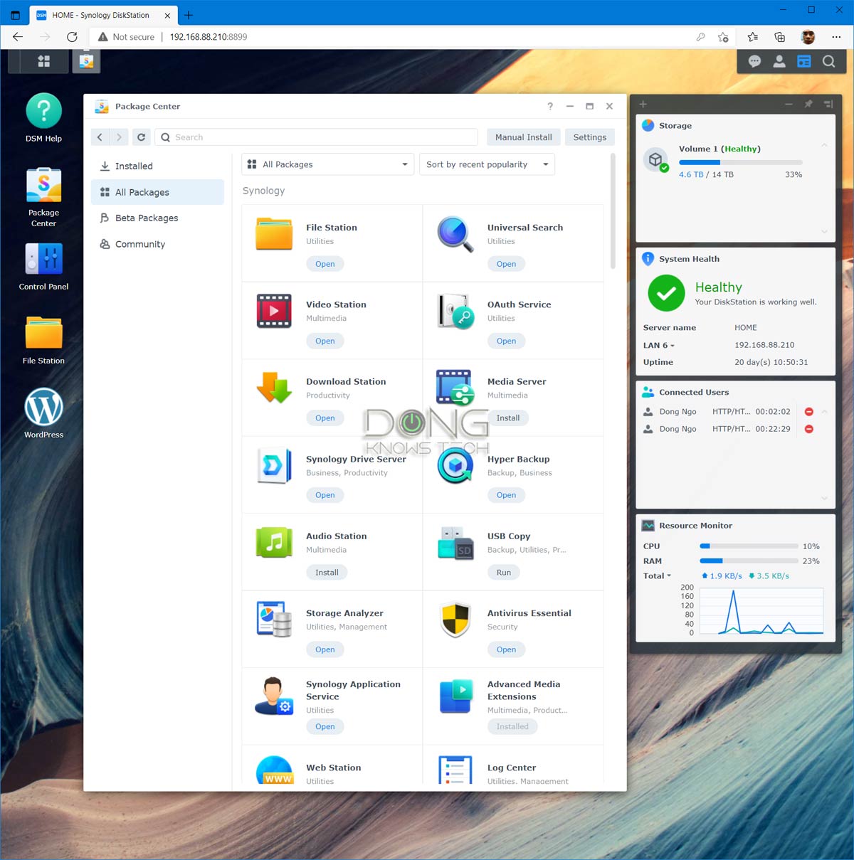
Task: Install the Media Server package
Action: pyautogui.click(x=508, y=418)
